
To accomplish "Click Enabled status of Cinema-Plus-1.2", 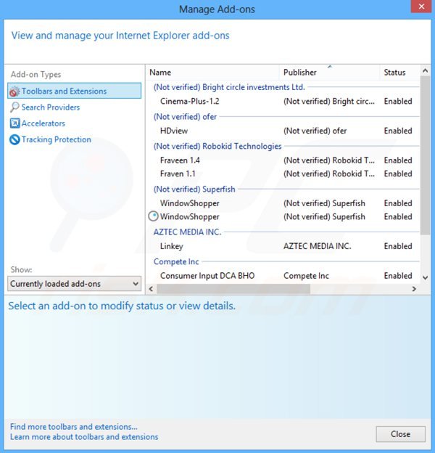I will 398,102.
